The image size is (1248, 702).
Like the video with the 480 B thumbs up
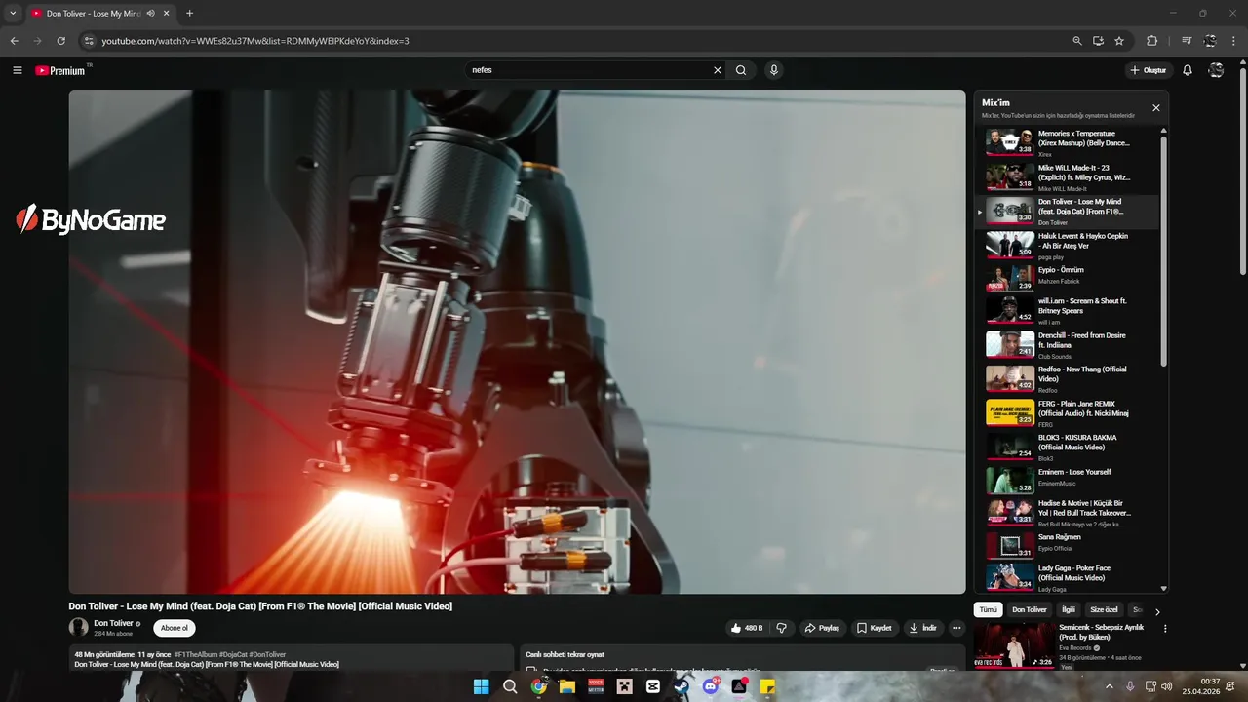coord(747,628)
